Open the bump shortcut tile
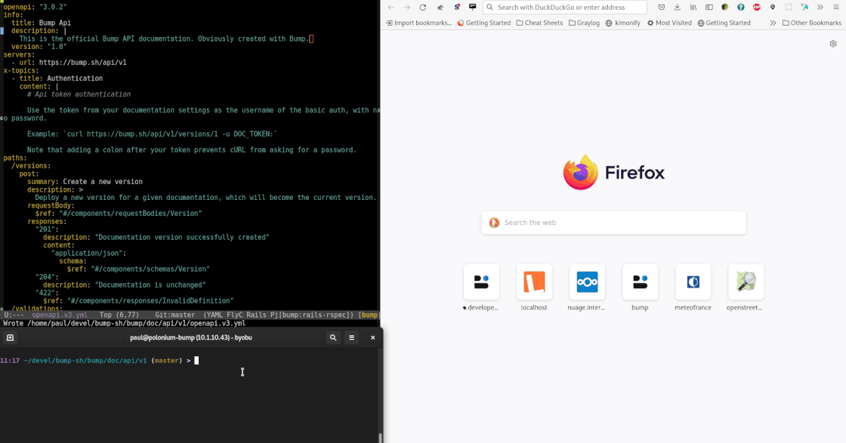The width and height of the screenshot is (846, 443). click(x=640, y=283)
